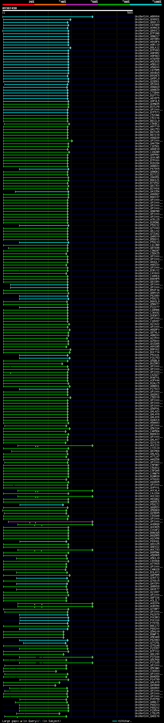164x723 pixels.
Task: Select hit label UniRef100_C6T4R9
Action: click(x=147, y=25)
